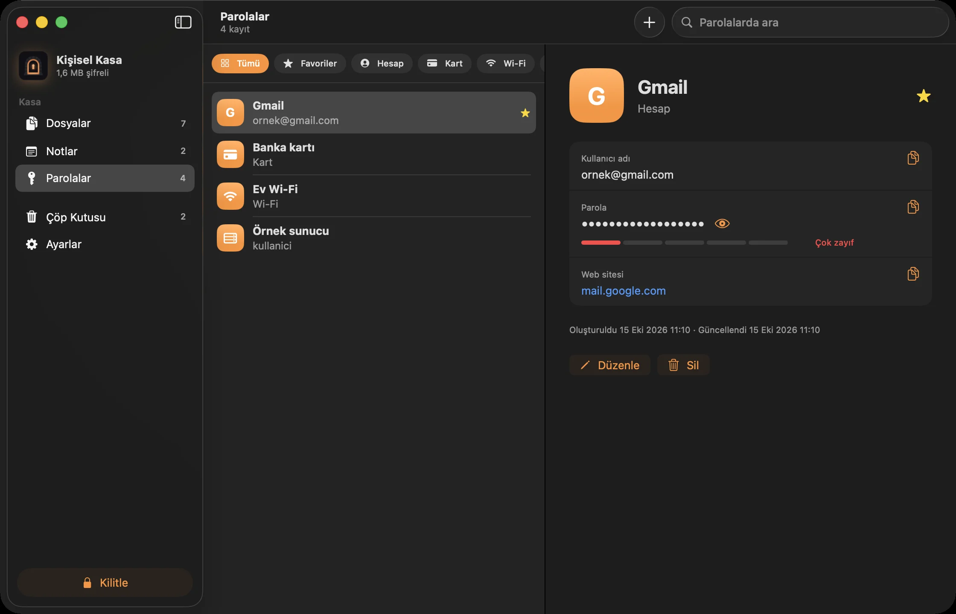Click the Düzenle button

point(609,365)
